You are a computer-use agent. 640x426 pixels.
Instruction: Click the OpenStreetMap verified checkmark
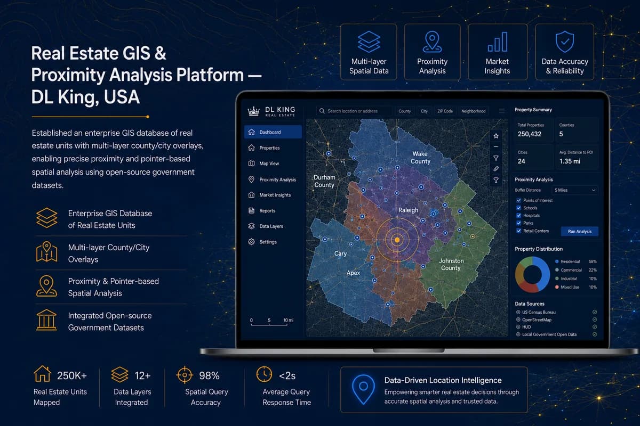595,319
